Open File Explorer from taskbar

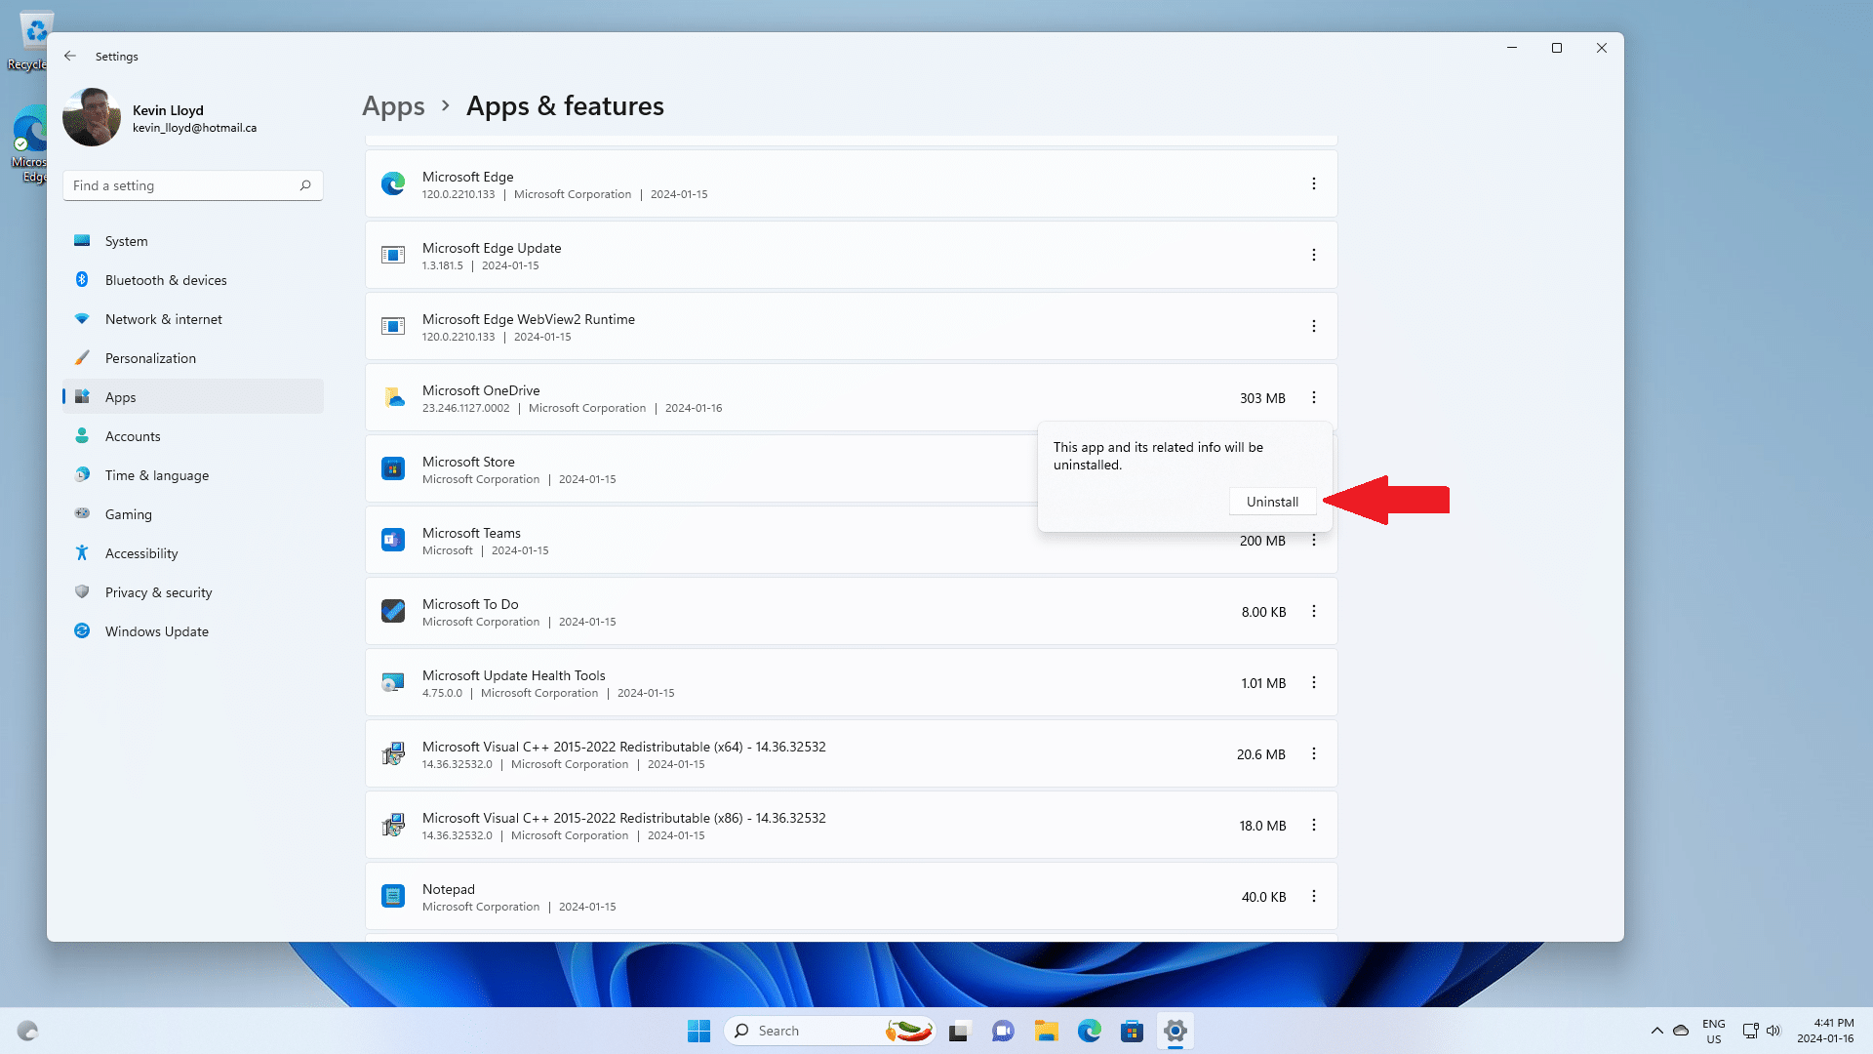click(x=1047, y=1031)
